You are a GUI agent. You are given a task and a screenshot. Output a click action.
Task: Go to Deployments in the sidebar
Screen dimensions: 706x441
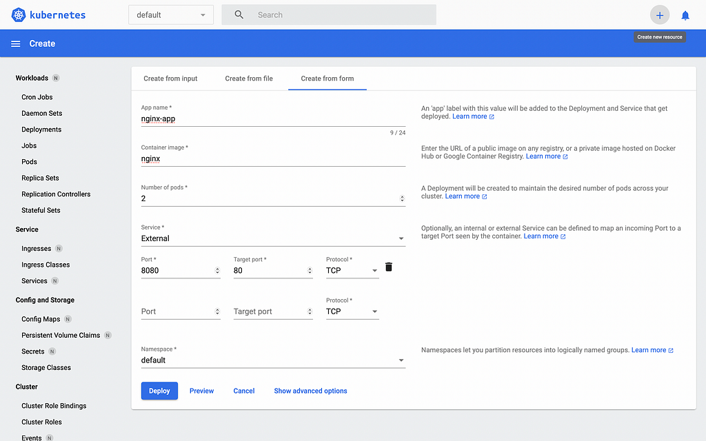pos(41,130)
